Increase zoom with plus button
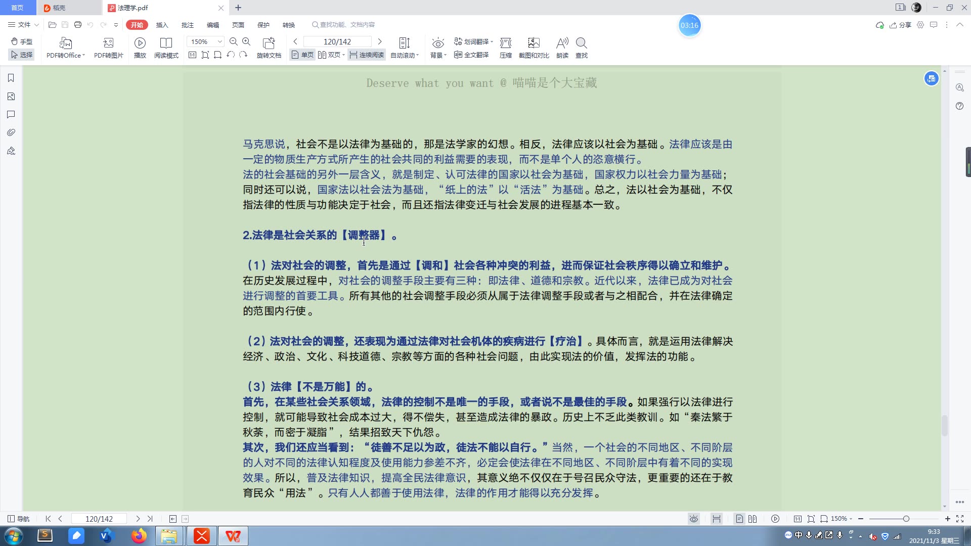 click(x=947, y=519)
